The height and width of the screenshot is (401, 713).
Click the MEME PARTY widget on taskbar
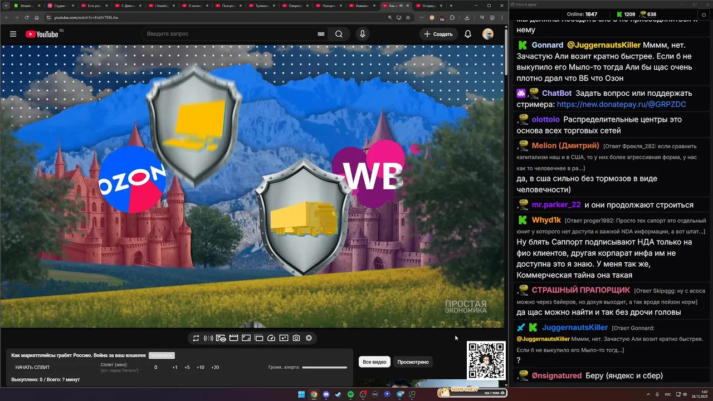472,393
